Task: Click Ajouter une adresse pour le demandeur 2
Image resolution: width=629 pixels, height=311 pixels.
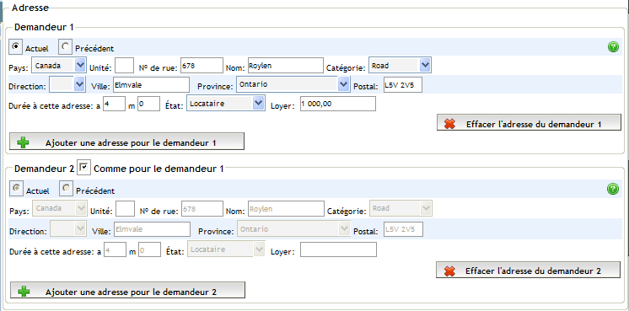Action: pyautogui.click(x=127, y=290)
